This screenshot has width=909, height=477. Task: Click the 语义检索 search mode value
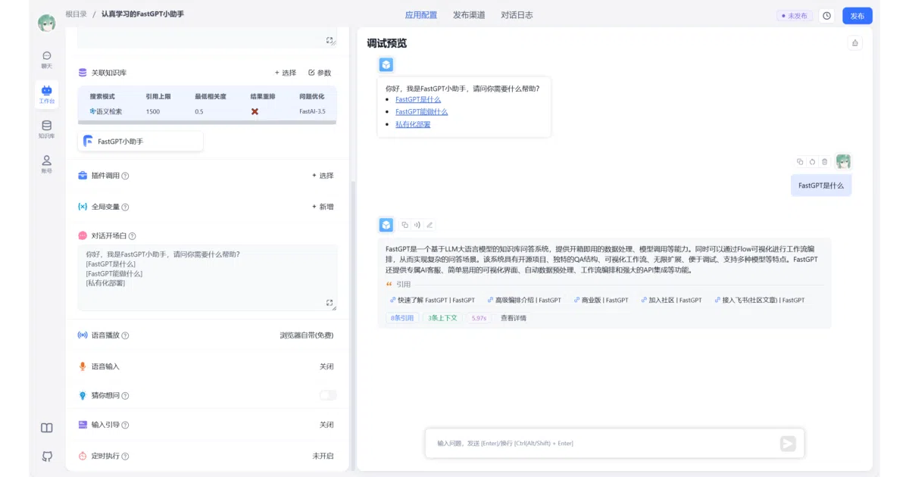[106, 111]
